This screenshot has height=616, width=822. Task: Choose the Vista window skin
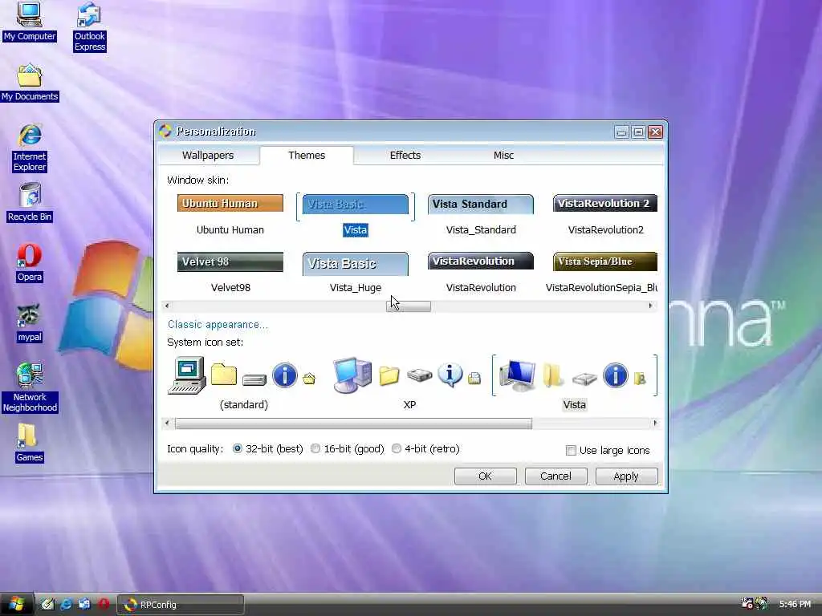[x=356, y=215]
